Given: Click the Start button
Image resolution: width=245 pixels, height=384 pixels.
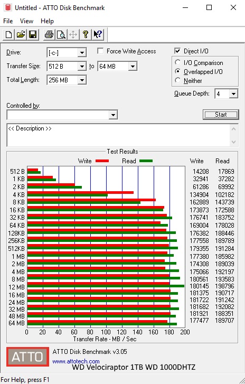Looking at the screenshot, I should [221, 115].
